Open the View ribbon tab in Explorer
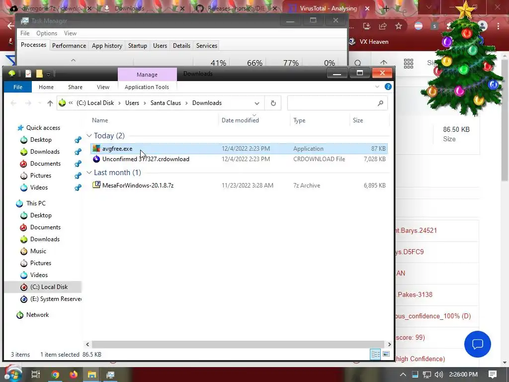 tap(103, 87)
